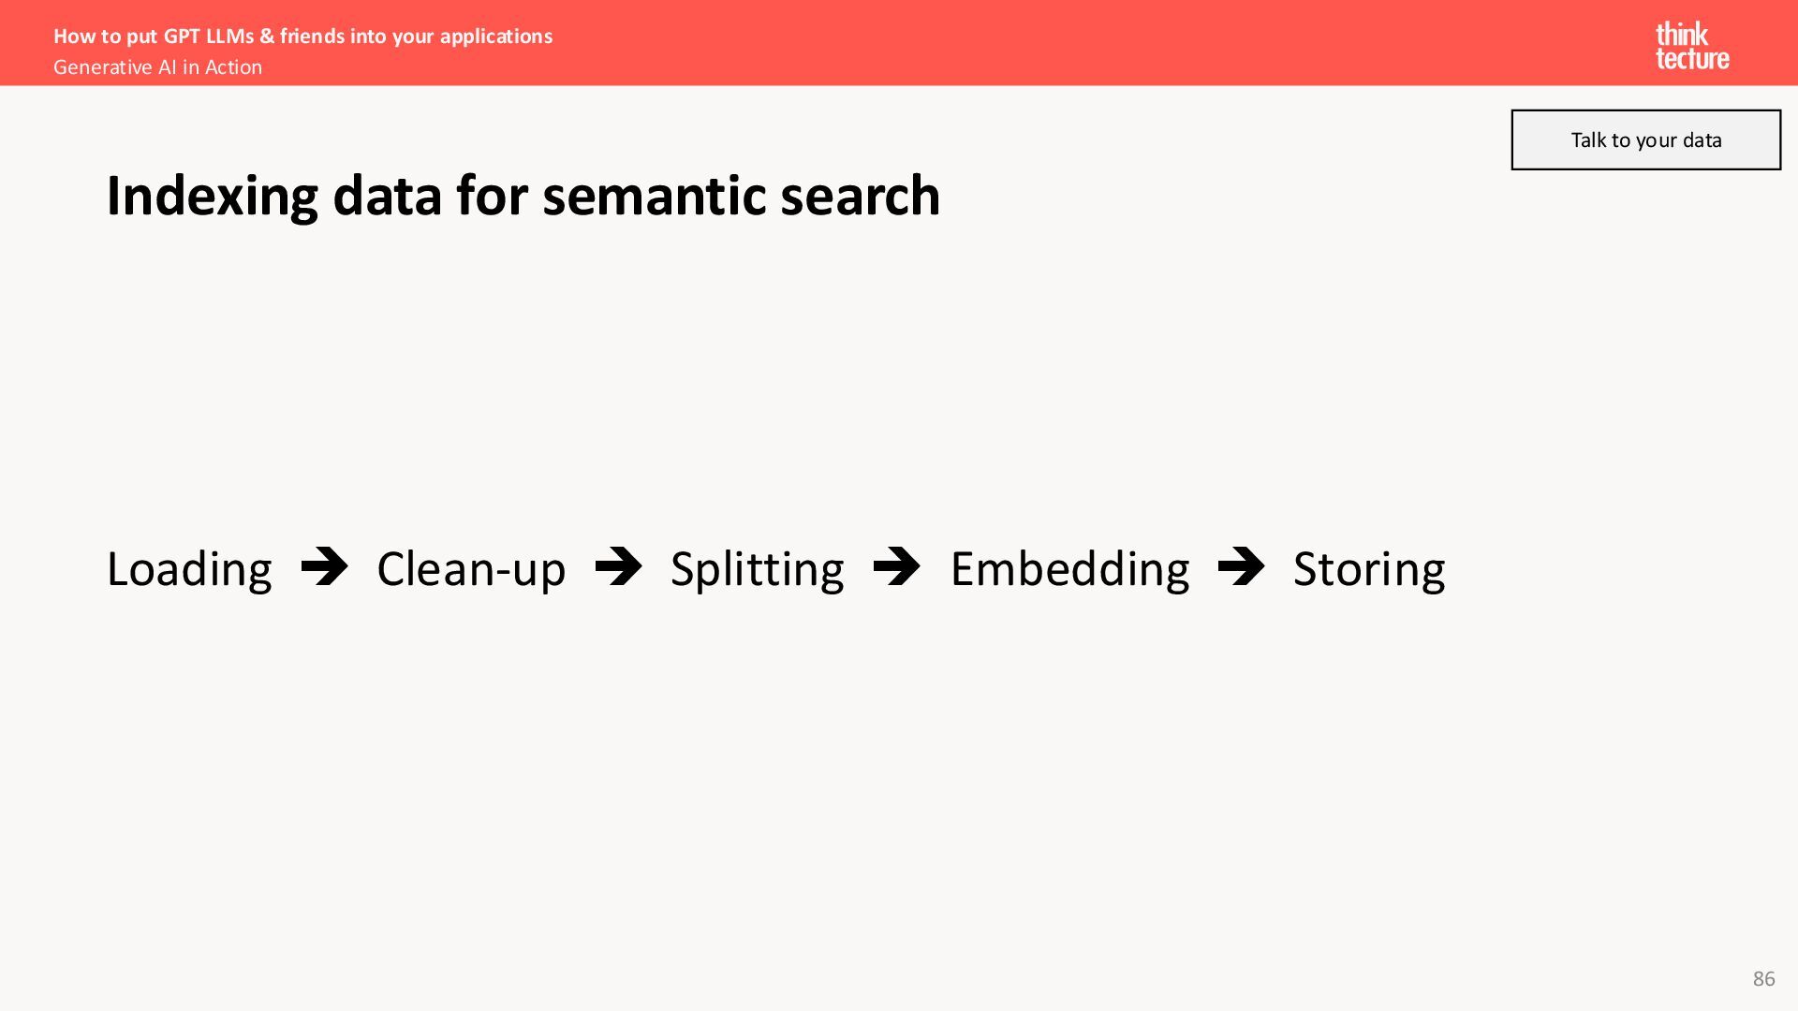Select the 'Talk to your data' box
The image size is (1798, 1011).
1645,139
